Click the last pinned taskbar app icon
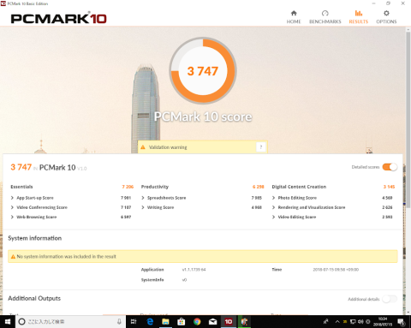Viewport: 411px width, 328px height. [244, 322]
